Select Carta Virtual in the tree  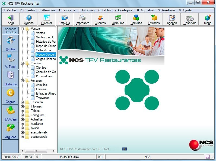pyautogui.click(x=43, y=50)
